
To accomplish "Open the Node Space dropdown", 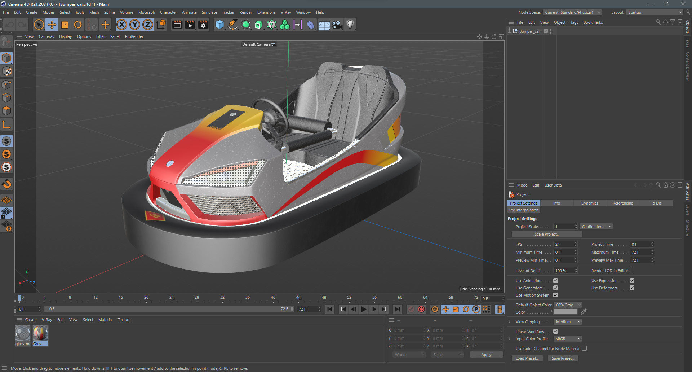I will click(x=572, y=12).
